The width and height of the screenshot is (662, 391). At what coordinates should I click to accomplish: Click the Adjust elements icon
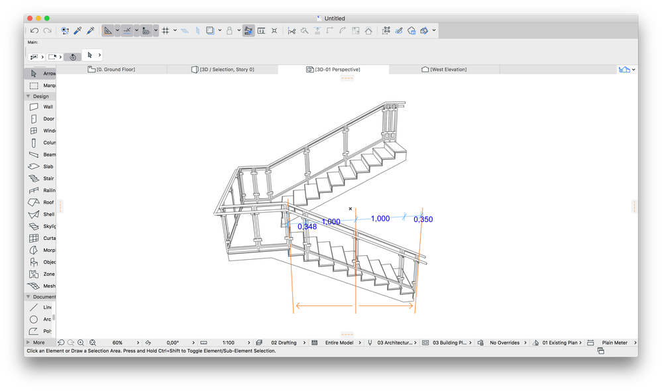click(317, 30)
